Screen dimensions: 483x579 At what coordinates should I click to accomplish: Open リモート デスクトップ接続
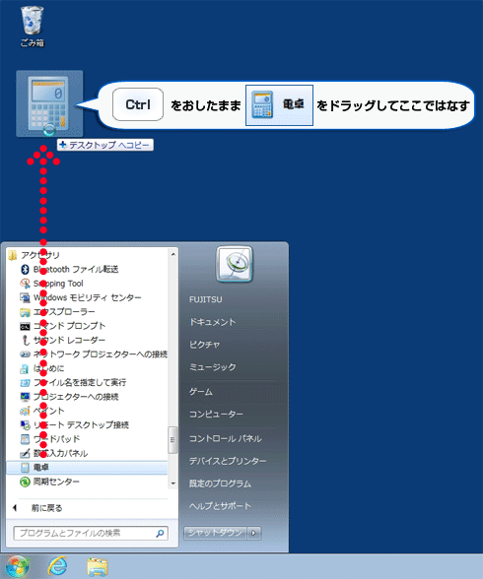(x=75, y=425)
